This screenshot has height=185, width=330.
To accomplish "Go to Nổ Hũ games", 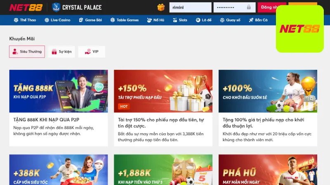I will pos(156,20).
